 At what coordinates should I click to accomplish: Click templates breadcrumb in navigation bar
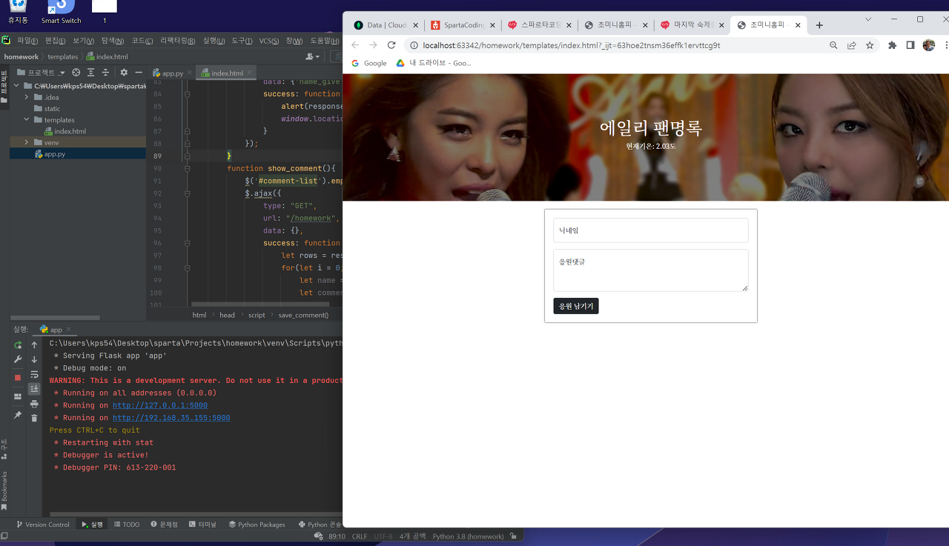coord(63,56)
